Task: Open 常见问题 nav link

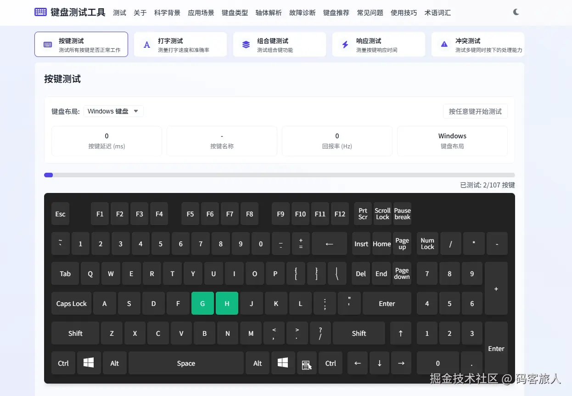Action: click(x=370, y=13)
